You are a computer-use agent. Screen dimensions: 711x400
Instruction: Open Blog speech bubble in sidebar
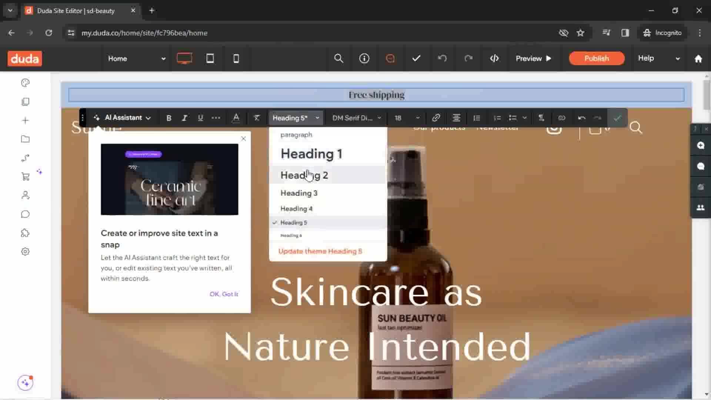click(x=25, y=214)
